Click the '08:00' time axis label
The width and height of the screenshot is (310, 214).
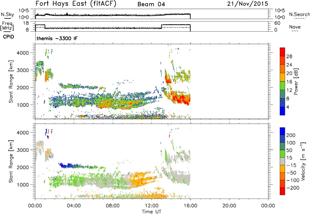pos(113,206)
